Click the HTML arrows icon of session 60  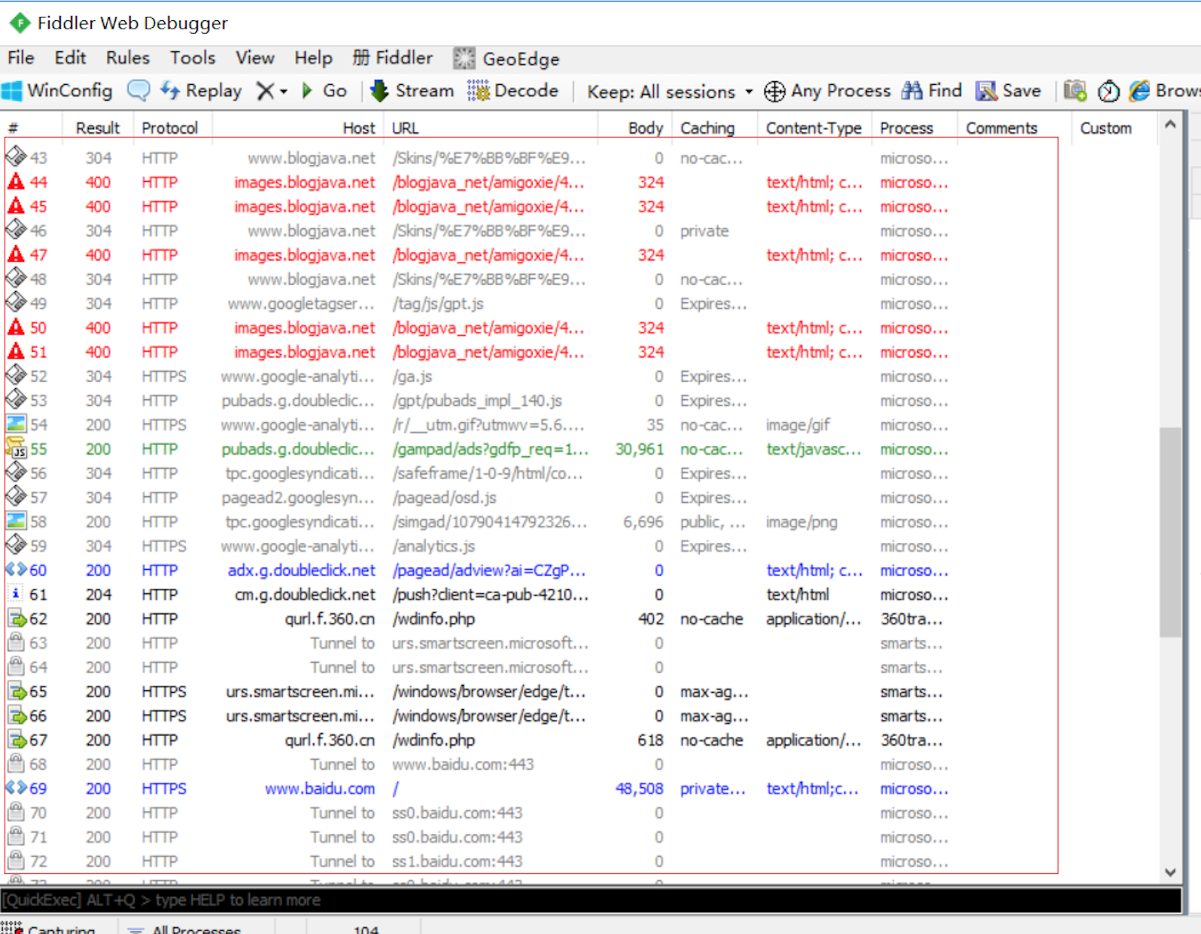click(x=16, y=569)
